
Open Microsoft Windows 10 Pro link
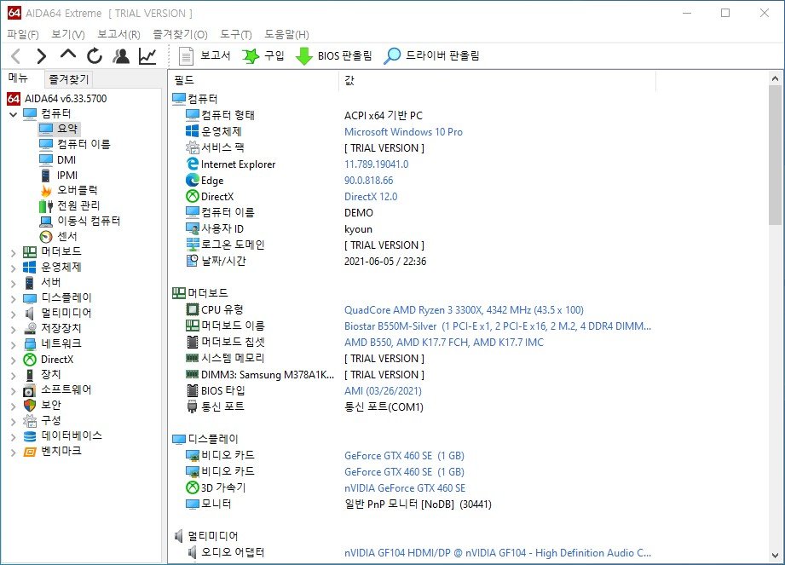tap(403, 131)
